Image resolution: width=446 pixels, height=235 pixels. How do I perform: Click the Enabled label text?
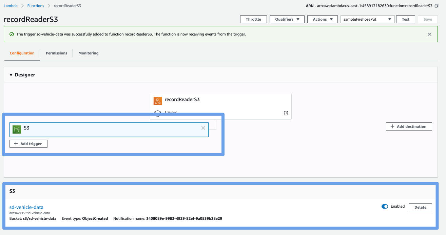pyautogui.click(x=397, y=206)
